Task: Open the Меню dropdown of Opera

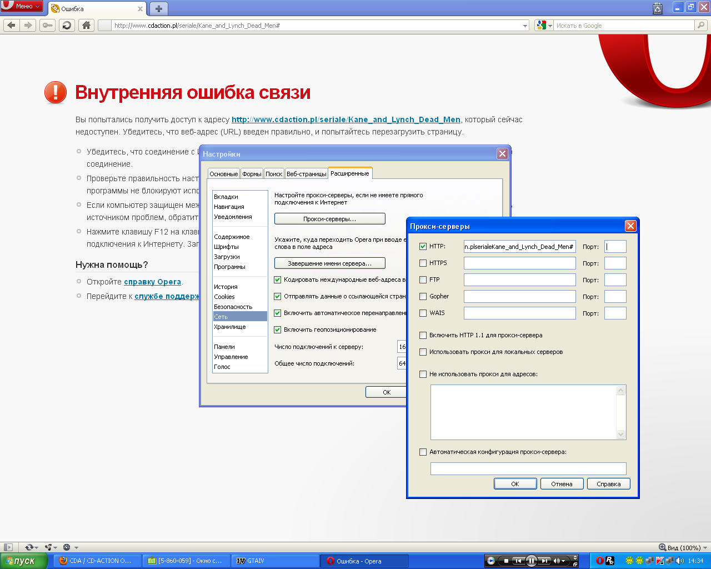Action: [x=22, y=6]
